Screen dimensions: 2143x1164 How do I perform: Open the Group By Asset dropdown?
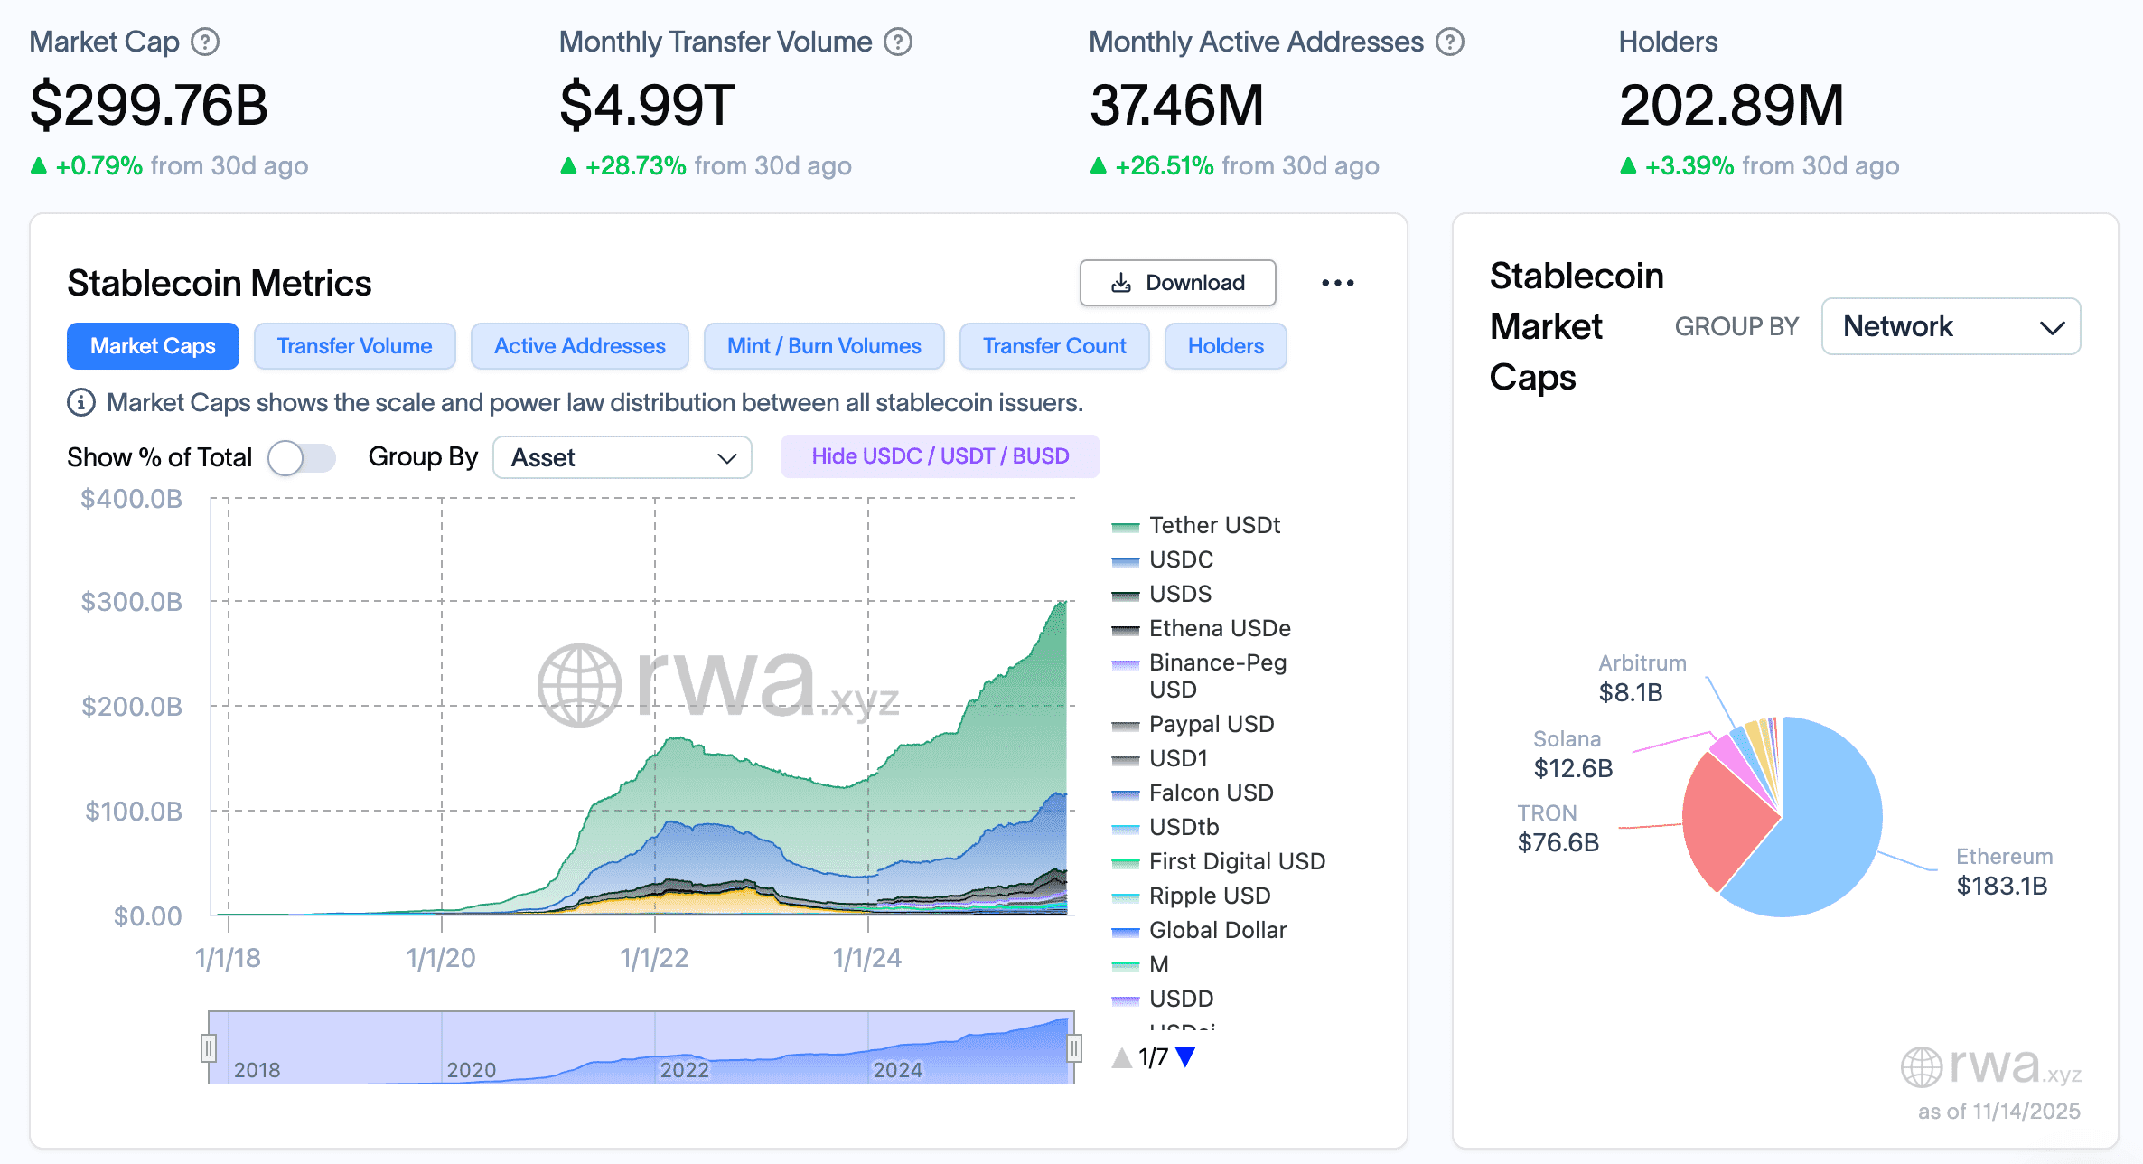(x=622, y=457)
